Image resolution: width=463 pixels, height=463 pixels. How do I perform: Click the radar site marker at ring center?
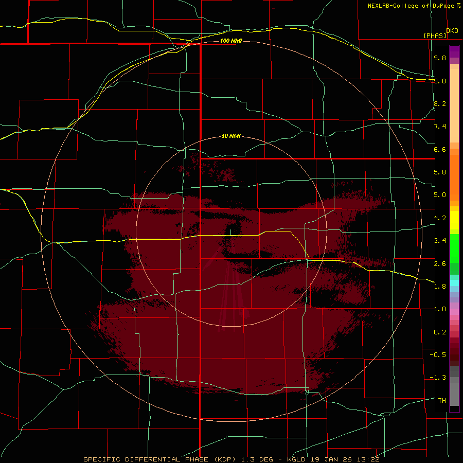(231, 232)
